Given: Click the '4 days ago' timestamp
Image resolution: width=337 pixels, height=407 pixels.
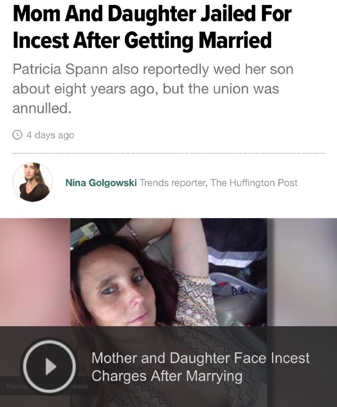Looking at the screenshot, I should [50, 135].
